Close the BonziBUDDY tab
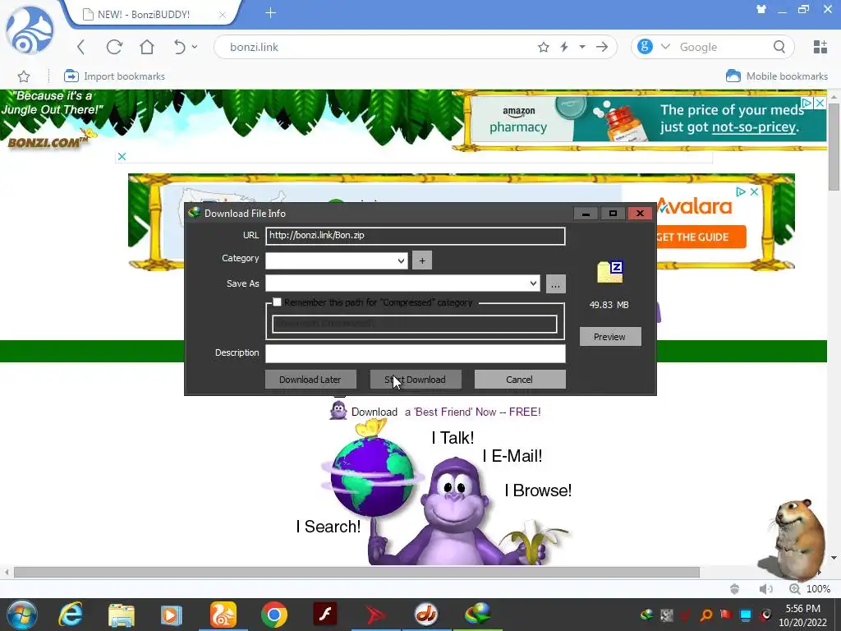841x631 pixels. 222,15
